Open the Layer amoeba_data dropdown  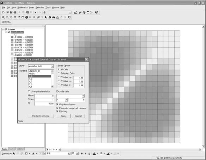point(52,66)
